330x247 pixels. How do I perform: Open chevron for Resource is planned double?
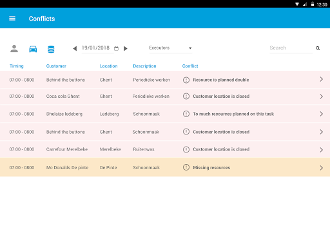pyautogui.click(x=322, y=79)
